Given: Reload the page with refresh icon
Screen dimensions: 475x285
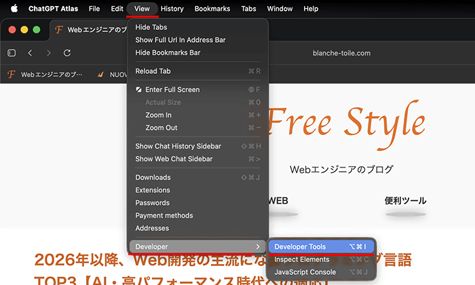Looking at the screenshot, I should [x=67, y=53].
